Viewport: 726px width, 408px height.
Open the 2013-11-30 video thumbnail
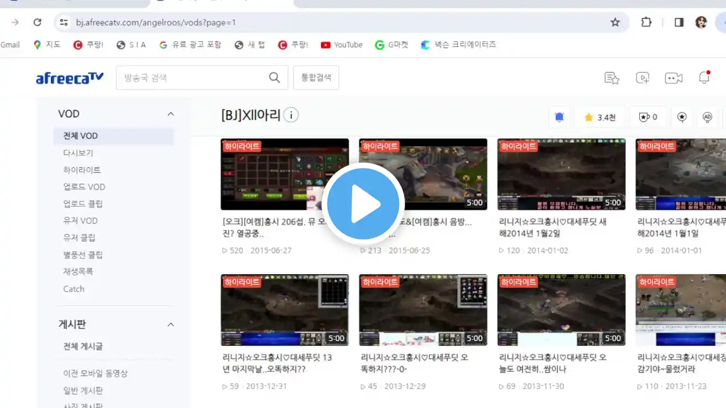tap(562, 310)
